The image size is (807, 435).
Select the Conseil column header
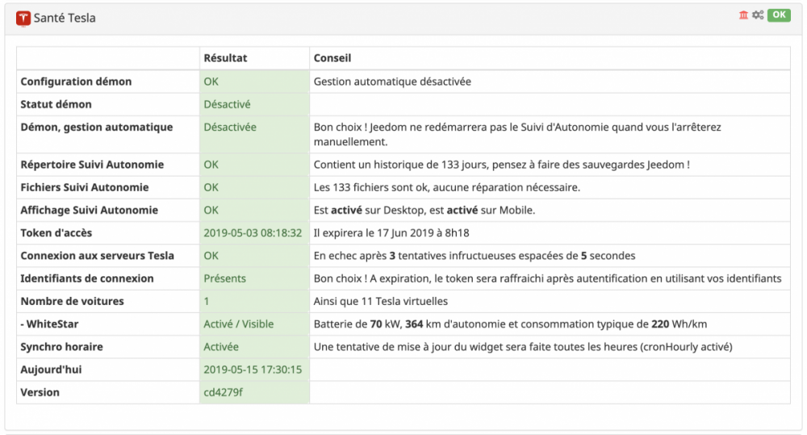click(x=332, y=58)
